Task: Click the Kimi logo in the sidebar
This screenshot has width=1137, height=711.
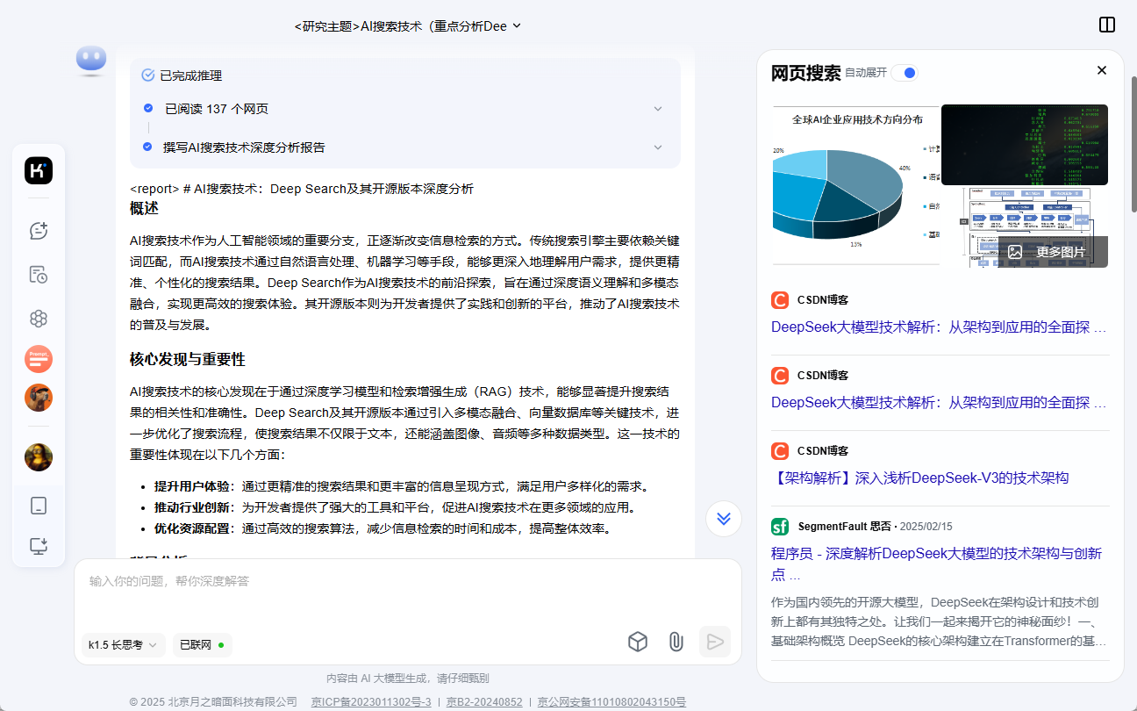Action: pos(39,170)
